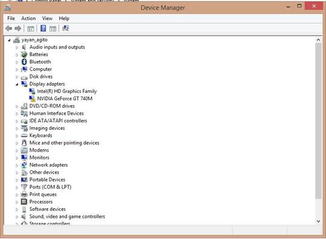
Task: Click the Back arrow toolbar icon
Action: pyautogui.click(x=8, y=28)
